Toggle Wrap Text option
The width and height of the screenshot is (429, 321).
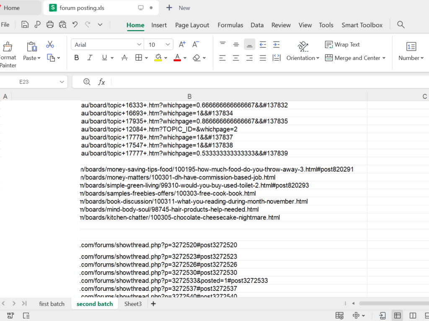coord(342,44)
